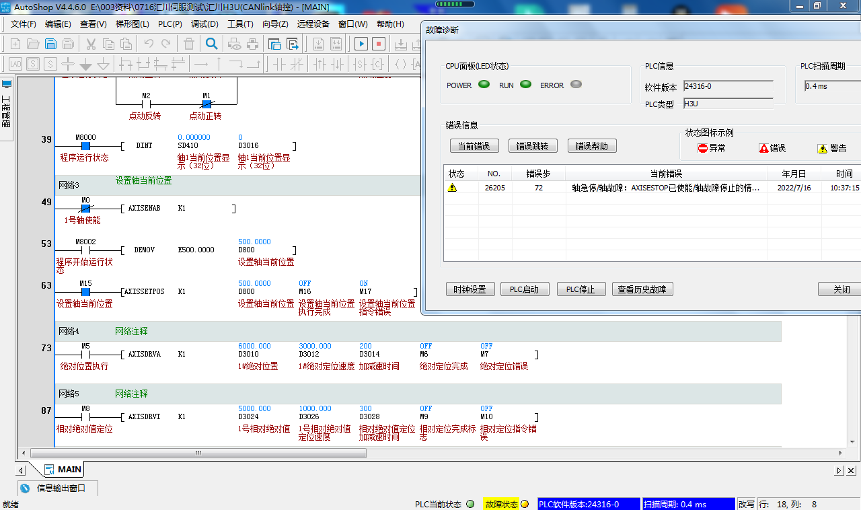This screenshot has height=510, width=861.
Task: Open a project using the folder icon
Action: (x=33, y=44)
